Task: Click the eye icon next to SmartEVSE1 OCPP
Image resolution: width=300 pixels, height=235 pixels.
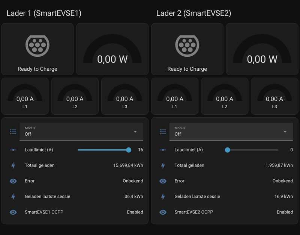Action: pos(13,212)
